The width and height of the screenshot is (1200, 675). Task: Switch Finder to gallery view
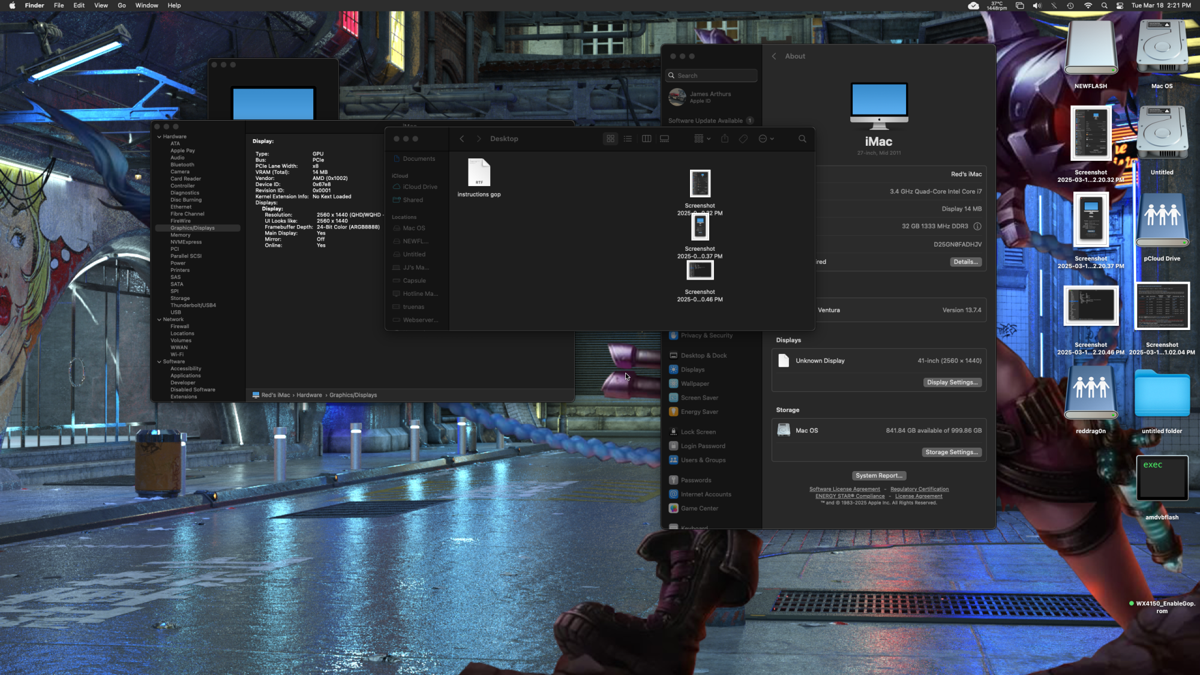664,139
